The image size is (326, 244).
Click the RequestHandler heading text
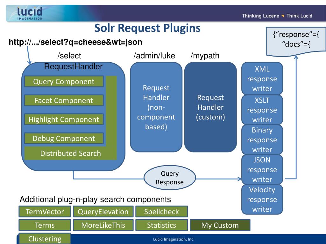click(x=74, y=66)
